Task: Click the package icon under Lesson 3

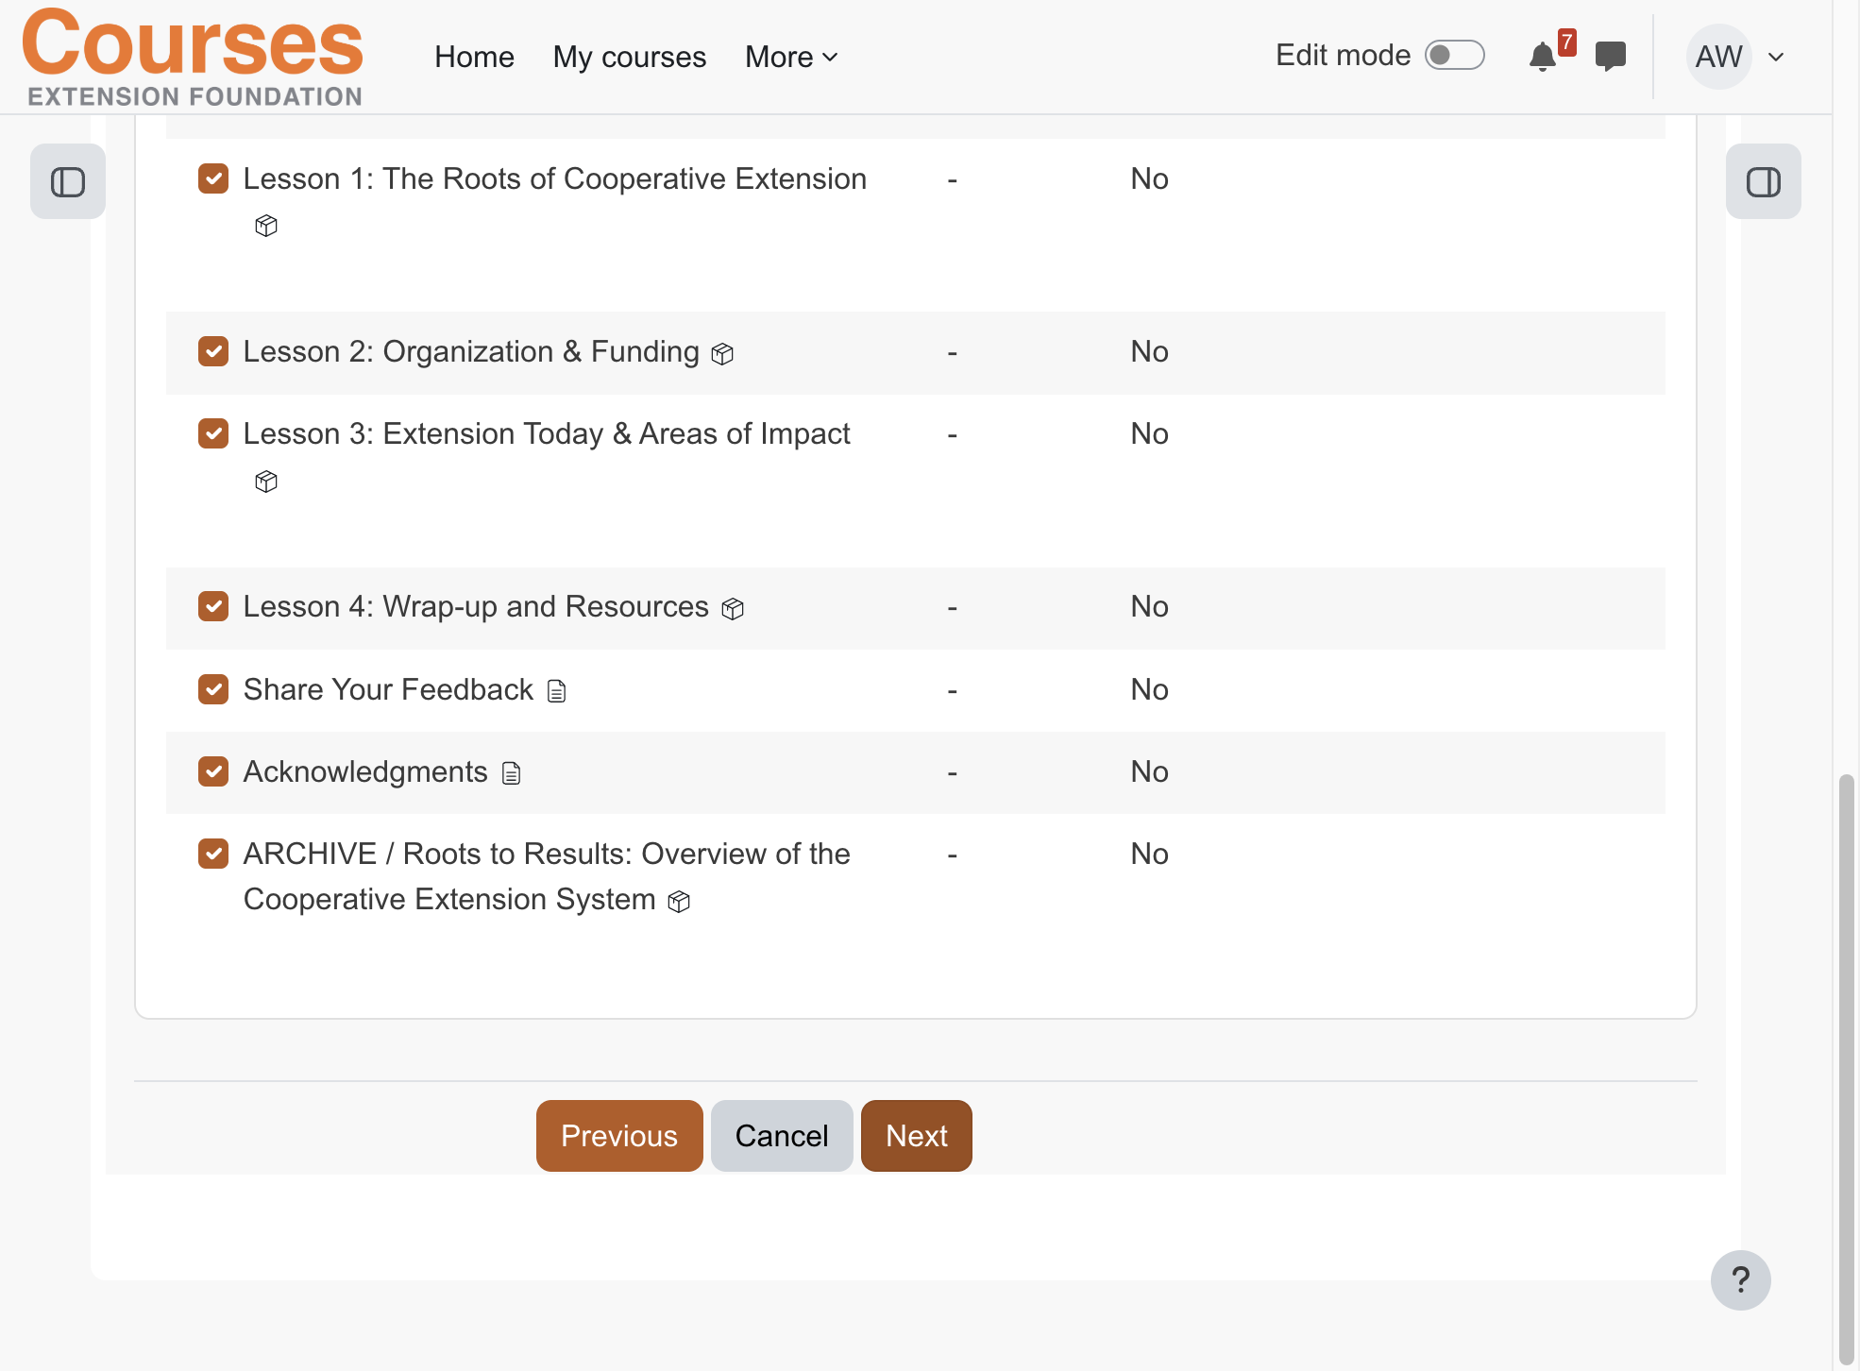Action: point(266,482)
